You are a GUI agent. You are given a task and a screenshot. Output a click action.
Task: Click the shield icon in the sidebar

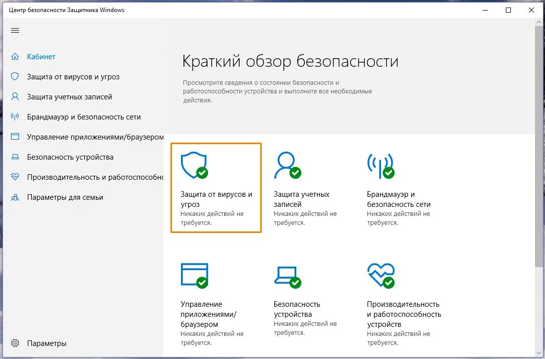click(15, 77)
